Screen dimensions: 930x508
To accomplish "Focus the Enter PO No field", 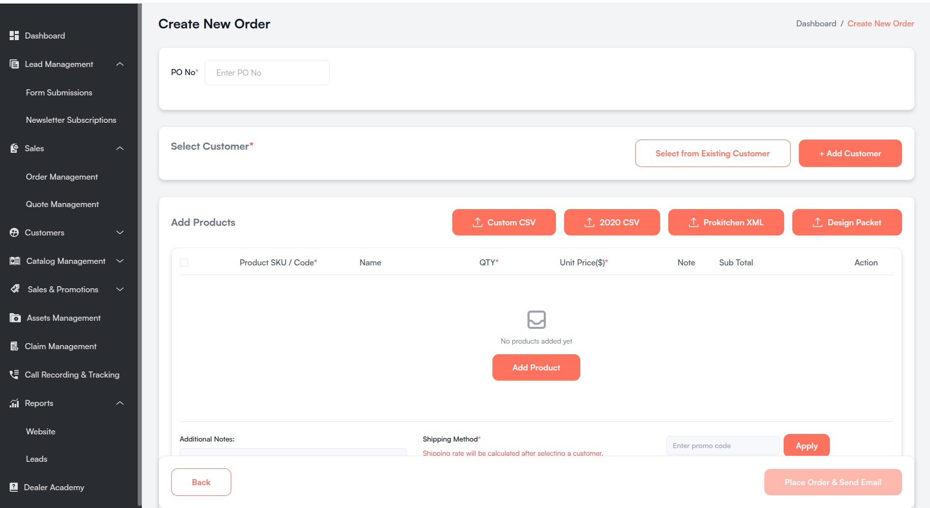I will tap(267, 73).
